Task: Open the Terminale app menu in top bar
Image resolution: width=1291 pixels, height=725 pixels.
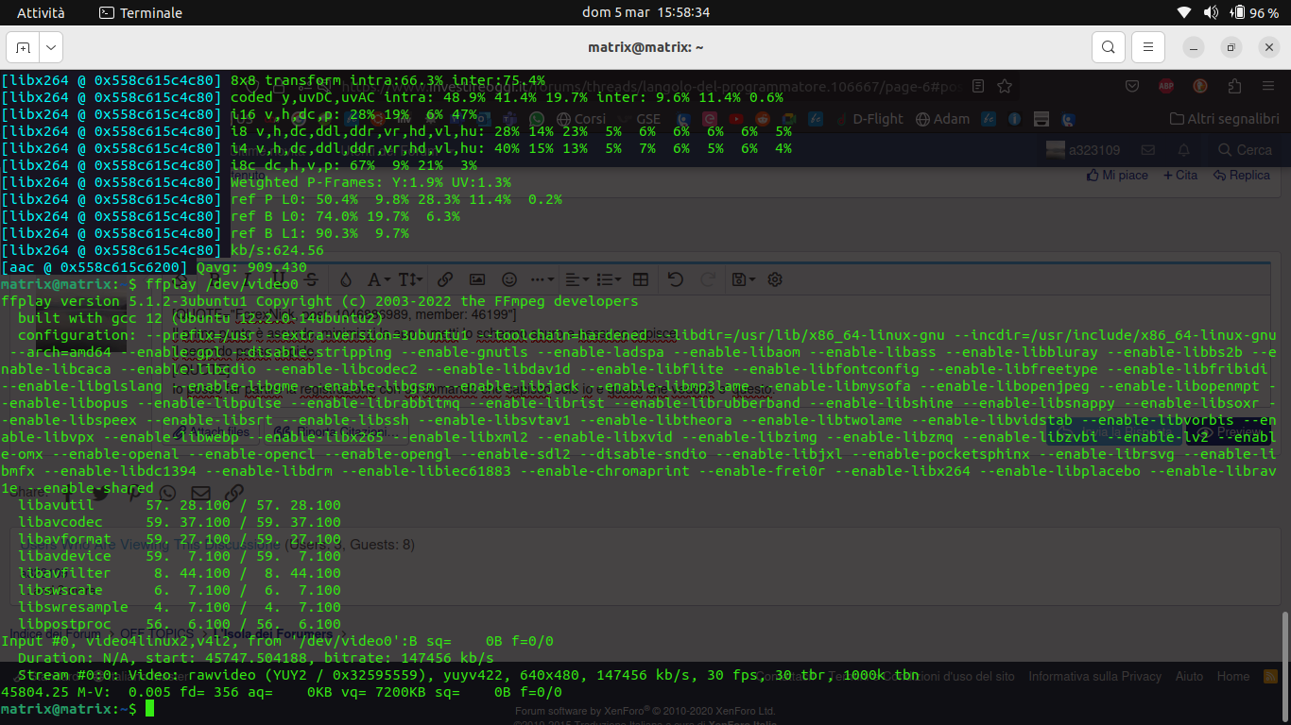Action: click(141, 13)
